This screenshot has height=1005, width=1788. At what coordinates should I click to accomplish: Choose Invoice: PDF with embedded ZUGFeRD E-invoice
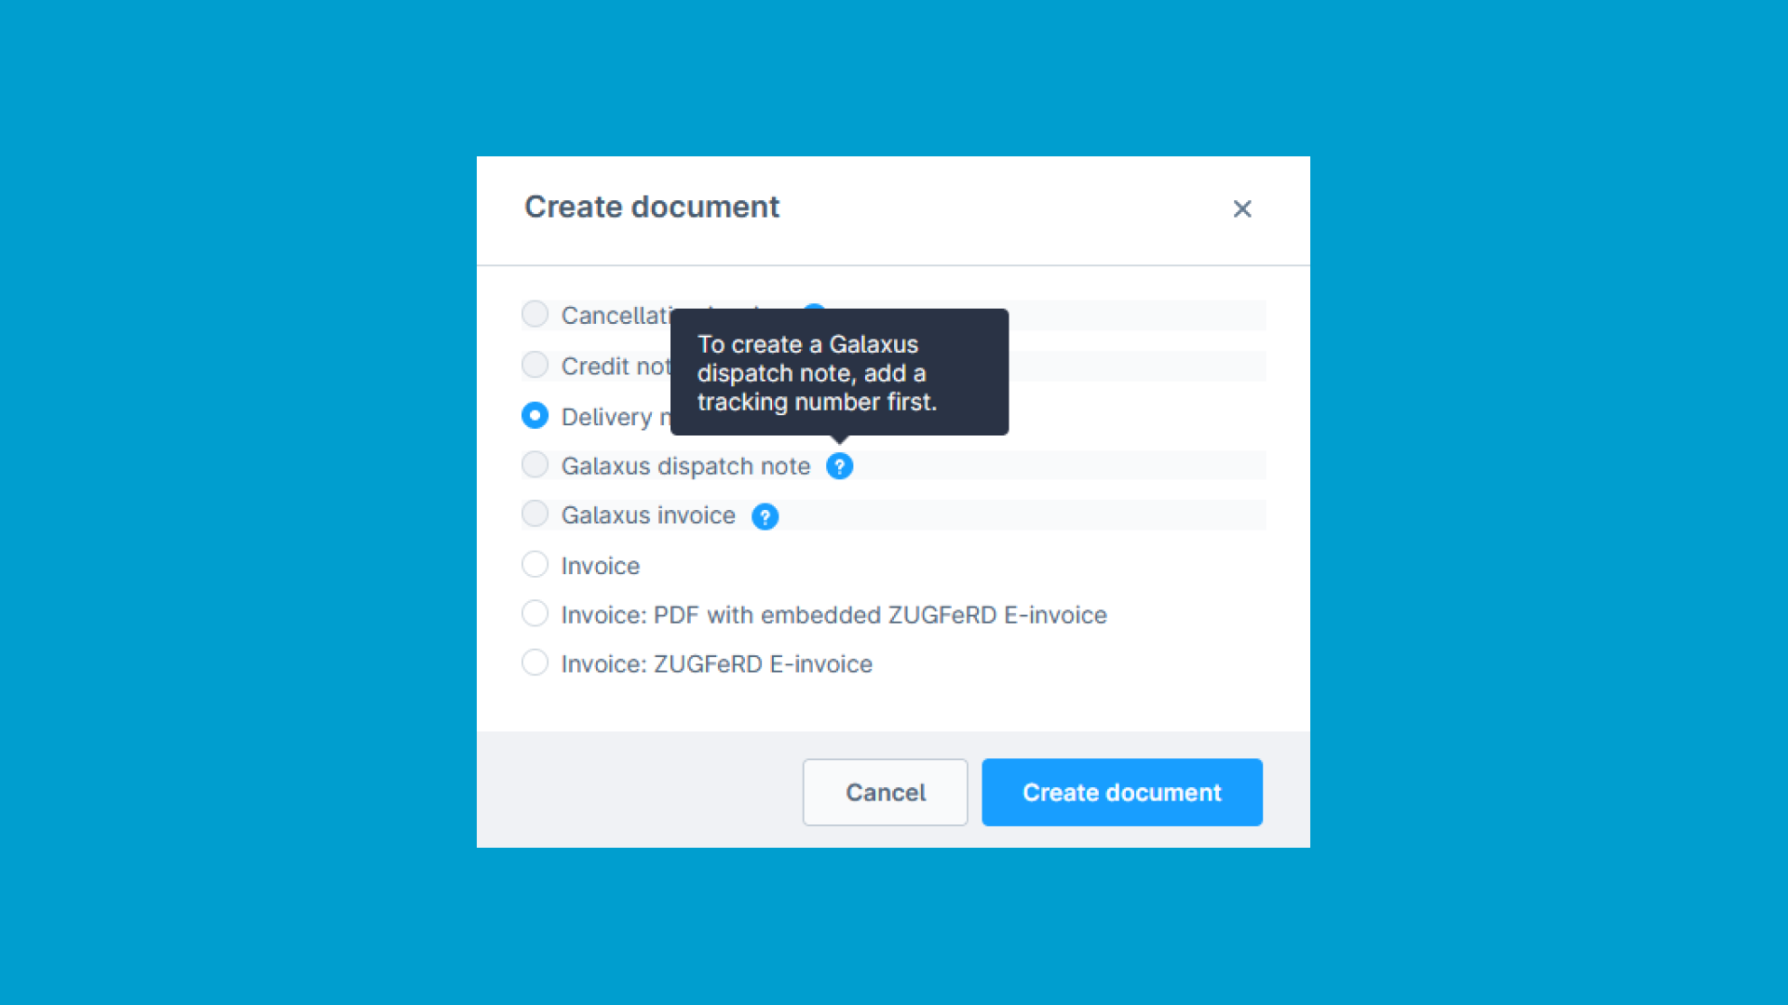[x=535, y=613]
